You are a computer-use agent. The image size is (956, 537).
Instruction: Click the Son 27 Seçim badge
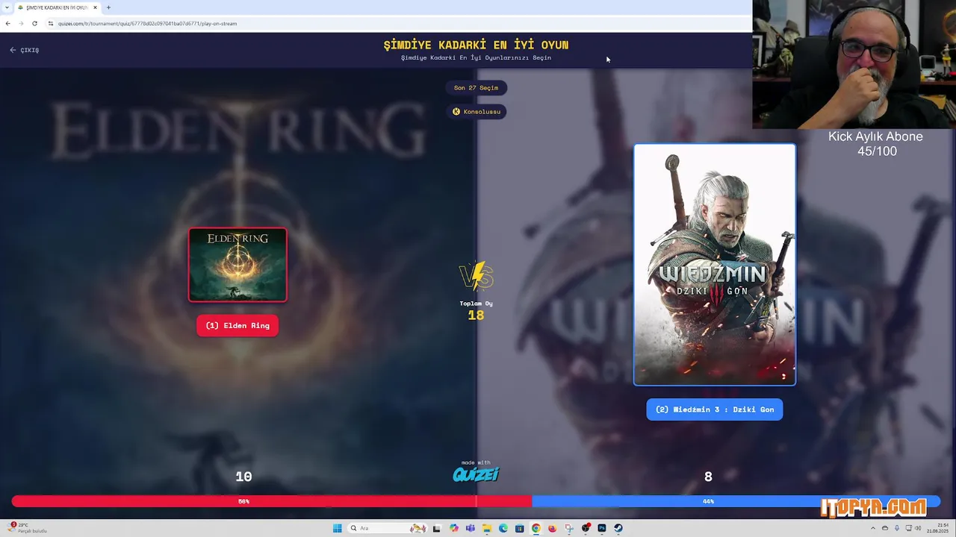[476, 88]
